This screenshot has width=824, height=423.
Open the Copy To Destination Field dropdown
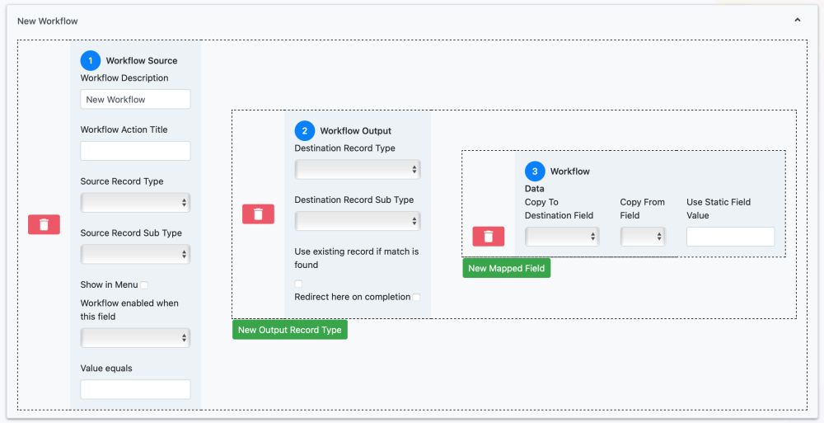click(x=562, y=237)
